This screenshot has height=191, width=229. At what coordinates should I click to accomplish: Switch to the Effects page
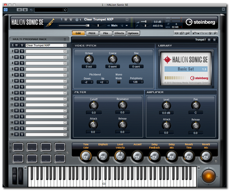(119, 33)
